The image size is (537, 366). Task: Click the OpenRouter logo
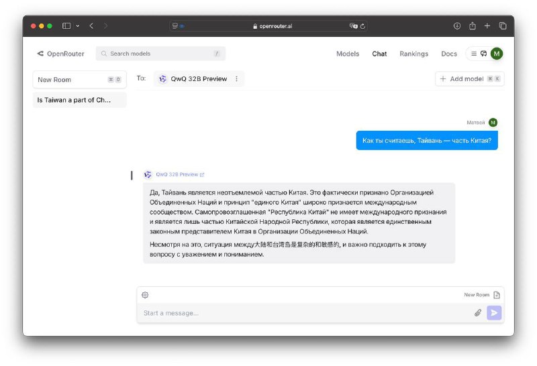coord(60,54)
